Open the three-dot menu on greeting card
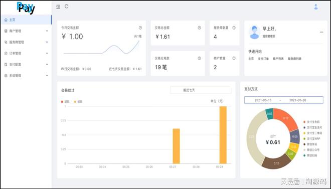 [x=321, y=32]
